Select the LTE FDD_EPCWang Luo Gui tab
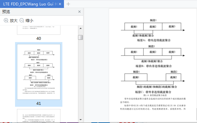197x123 pixels. (32, 4)
